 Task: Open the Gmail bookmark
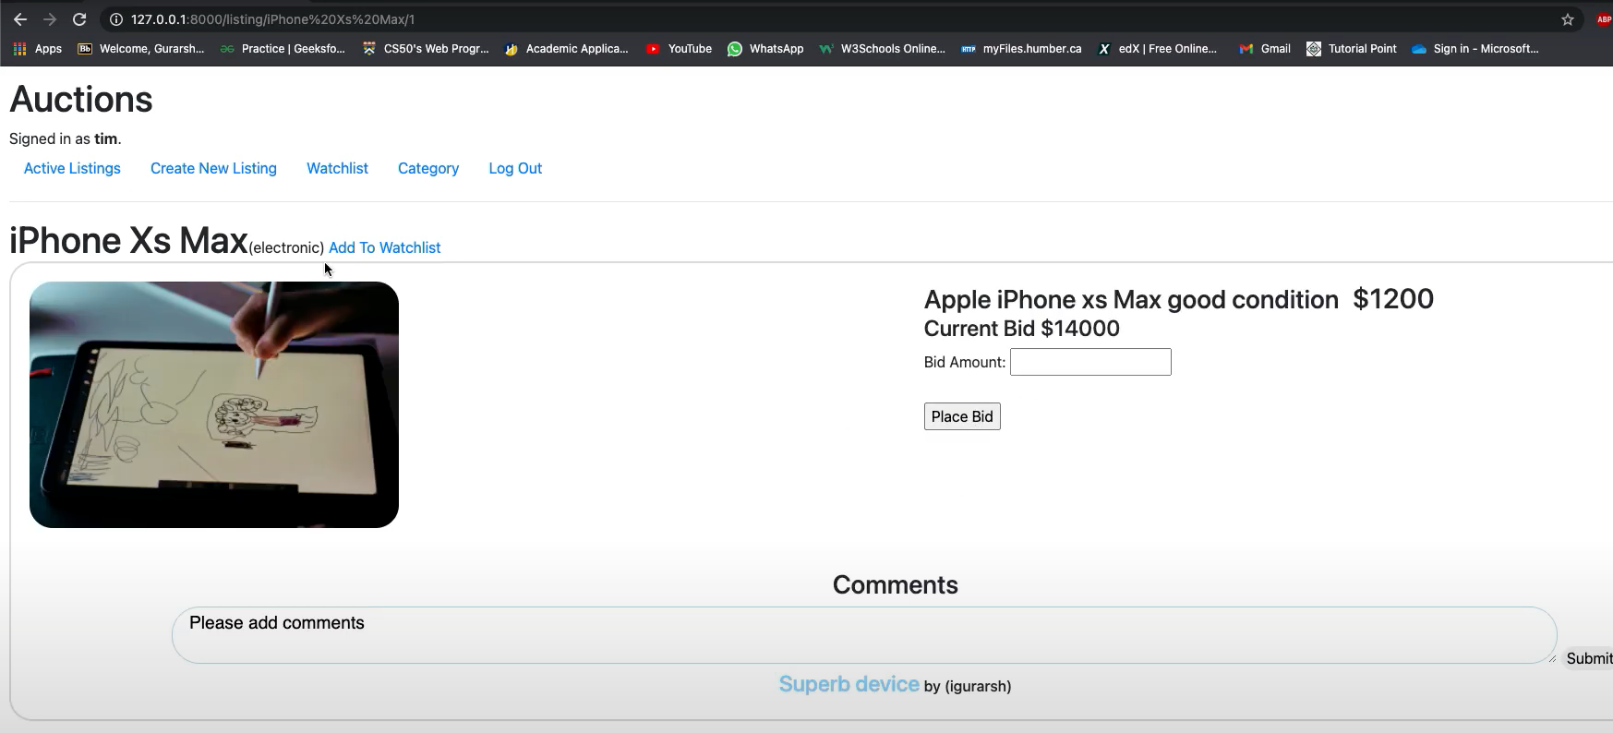(x=1265, y=49)
